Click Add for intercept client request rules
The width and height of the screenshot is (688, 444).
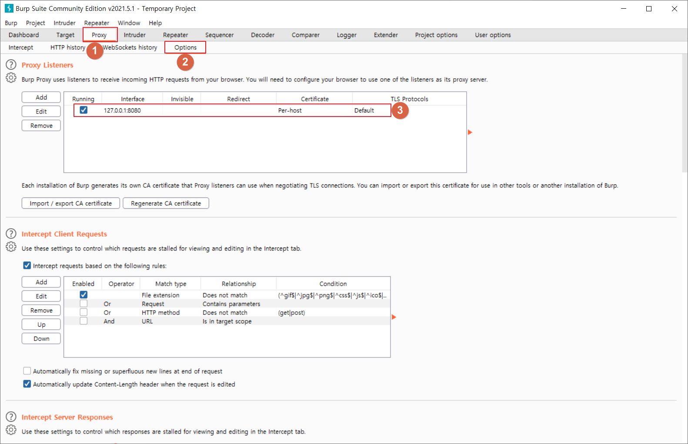pos(41,282)
